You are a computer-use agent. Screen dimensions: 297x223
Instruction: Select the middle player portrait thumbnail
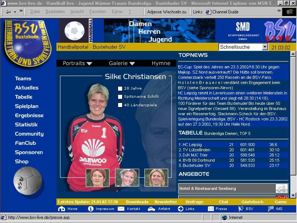(x=127, y=178)
